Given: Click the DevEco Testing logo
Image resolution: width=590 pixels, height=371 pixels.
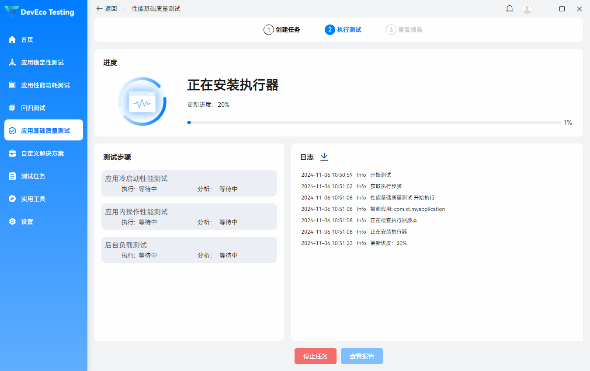Looking at the screenshot, I should [x=39, y=12].
